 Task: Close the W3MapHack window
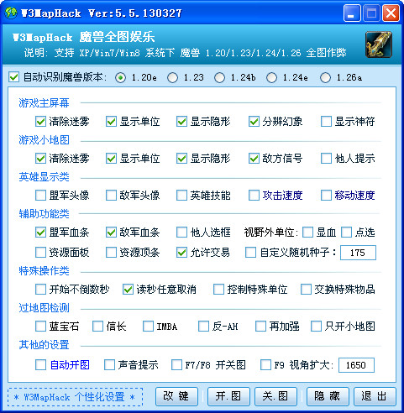tap(391, 13)
